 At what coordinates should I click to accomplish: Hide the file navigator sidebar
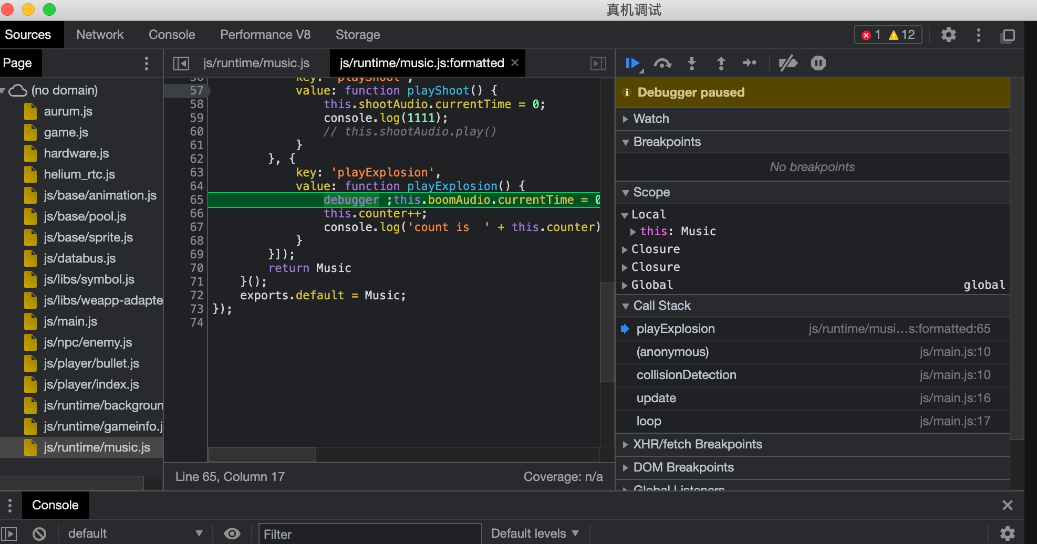181,64
